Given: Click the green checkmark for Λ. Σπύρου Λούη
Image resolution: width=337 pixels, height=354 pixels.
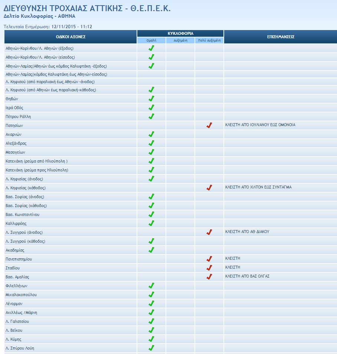Looking at the screenshot, I should [151, 348].
